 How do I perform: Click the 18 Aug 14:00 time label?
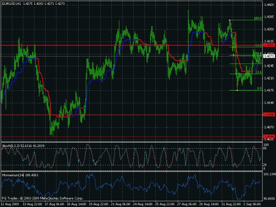pos(76,204)
